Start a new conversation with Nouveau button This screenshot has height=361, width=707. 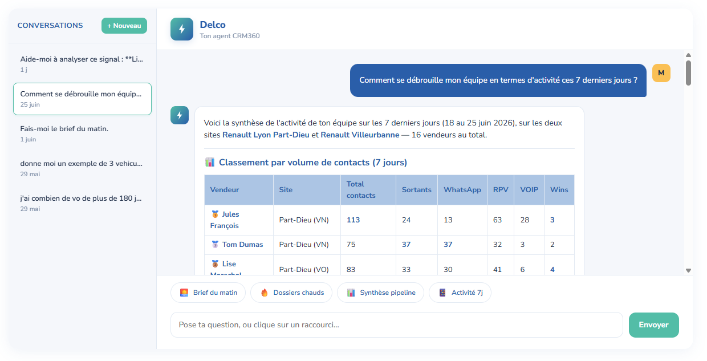(124, 26)
